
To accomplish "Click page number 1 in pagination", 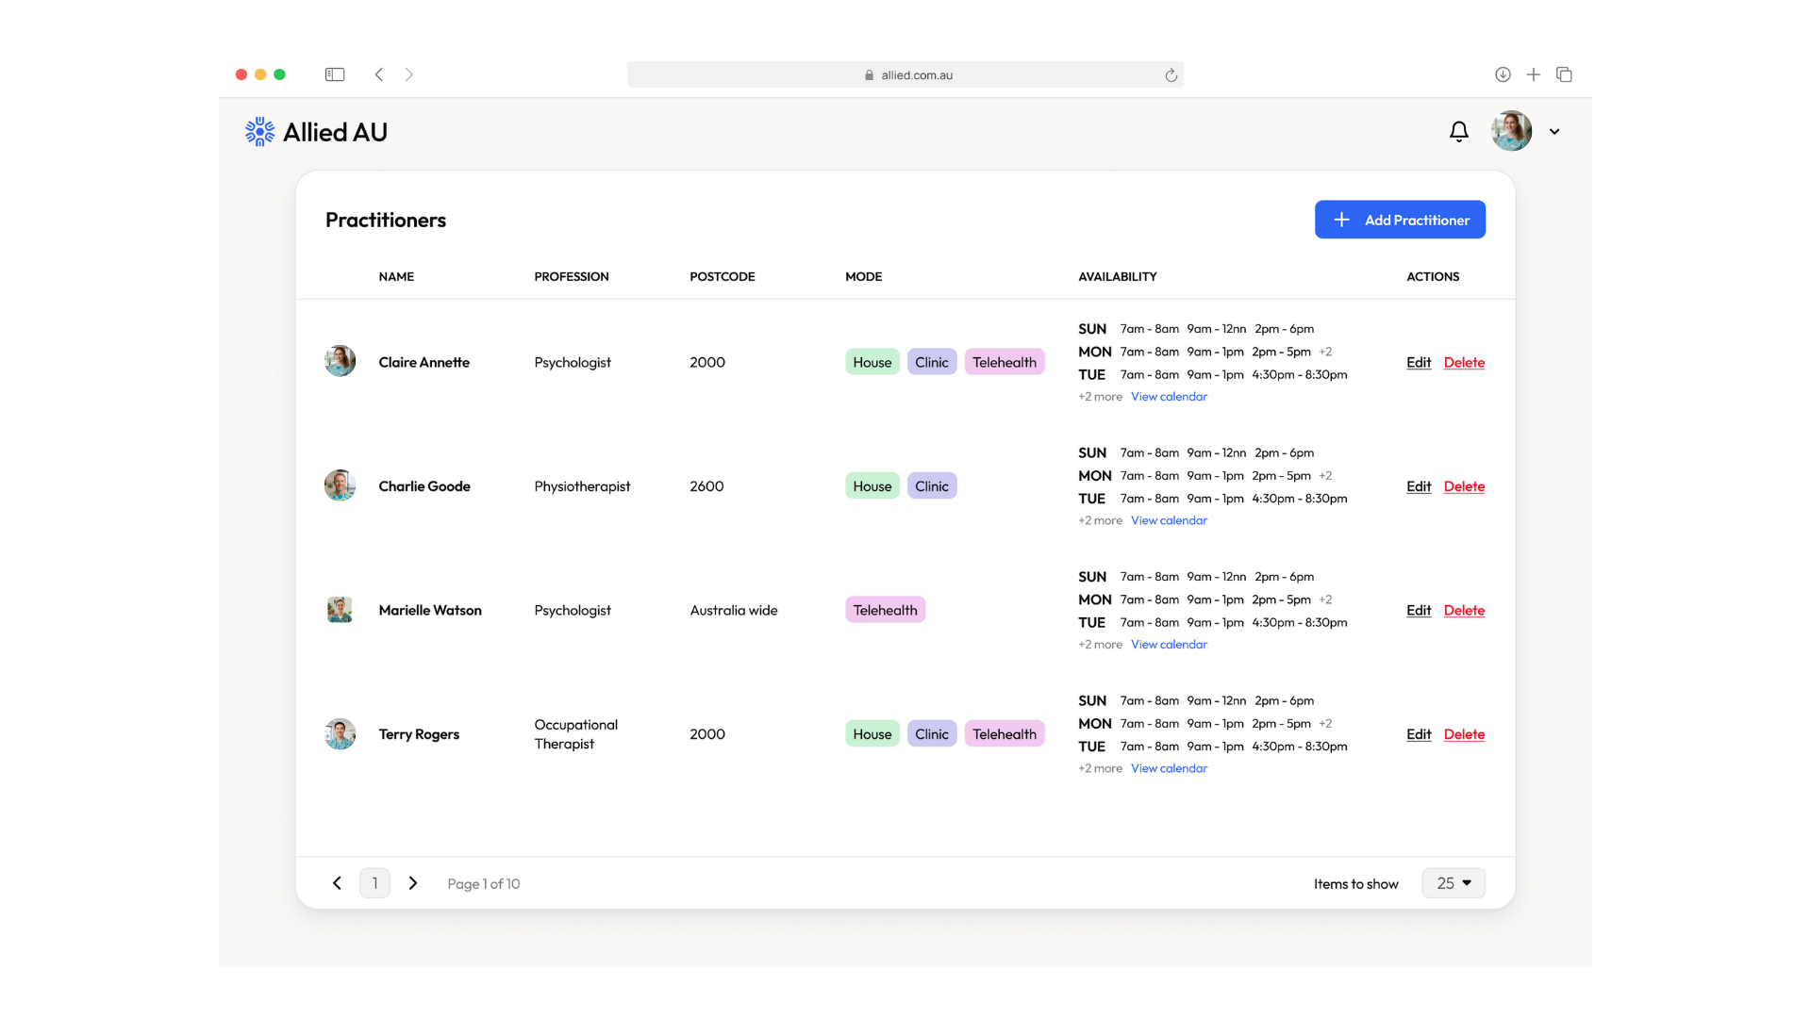I will 374,883.
